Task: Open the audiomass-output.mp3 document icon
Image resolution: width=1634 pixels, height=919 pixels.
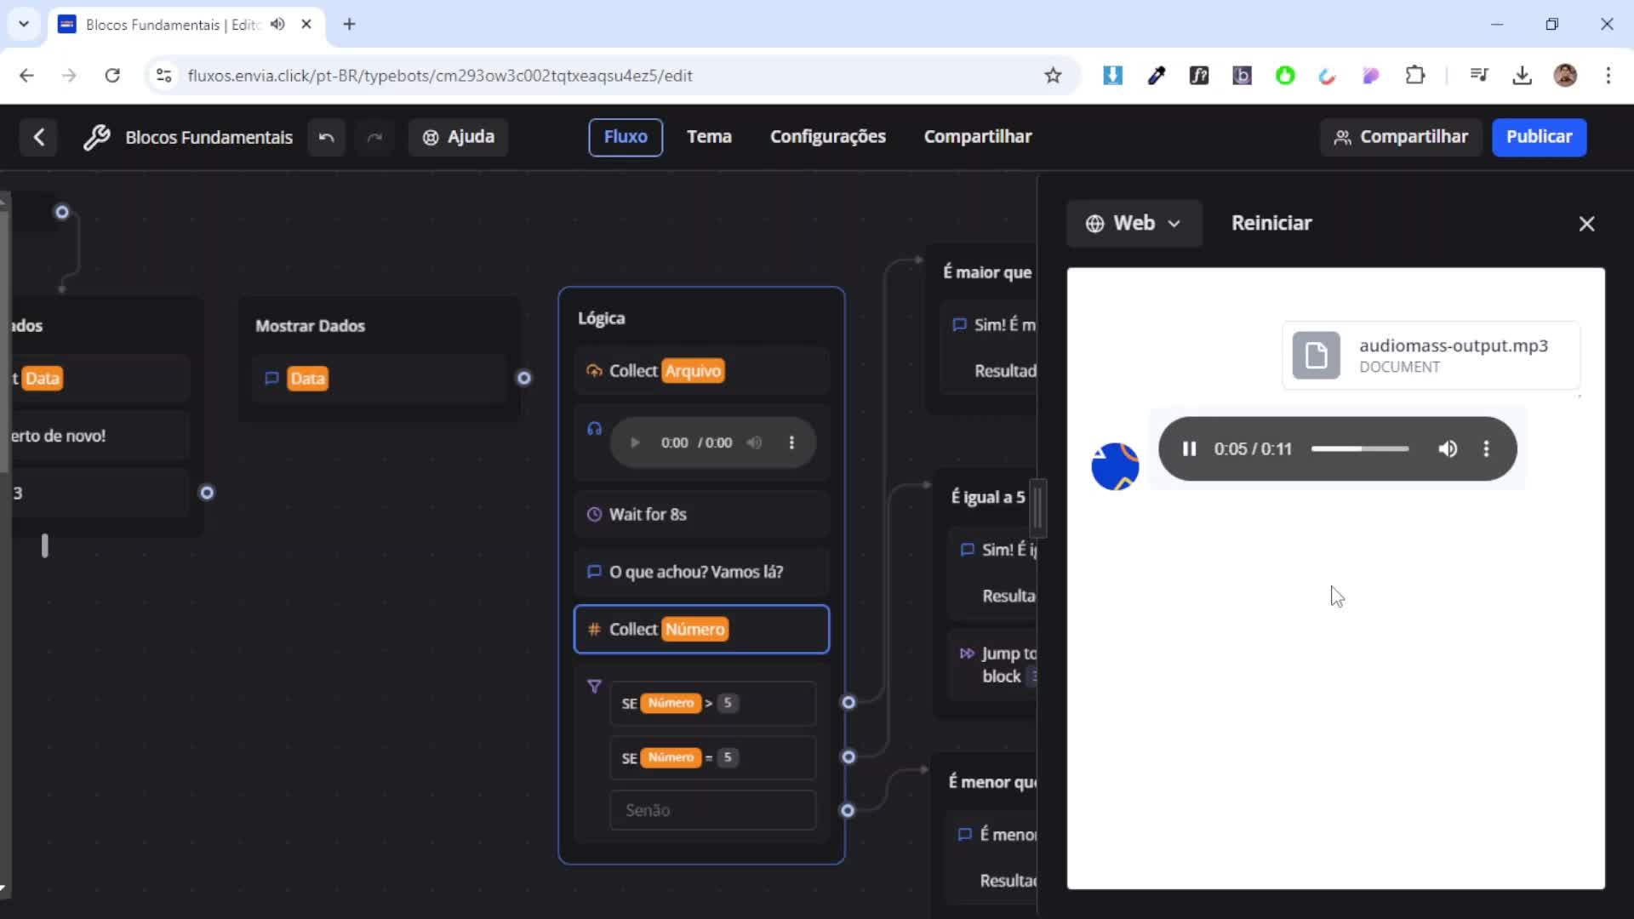Action: (1316, 355)
